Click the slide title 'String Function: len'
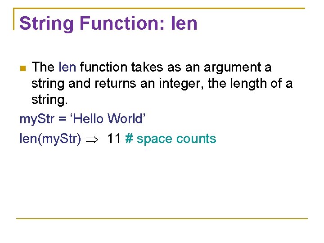Viewport: 324px width, 243px height. tap(108, 23)
